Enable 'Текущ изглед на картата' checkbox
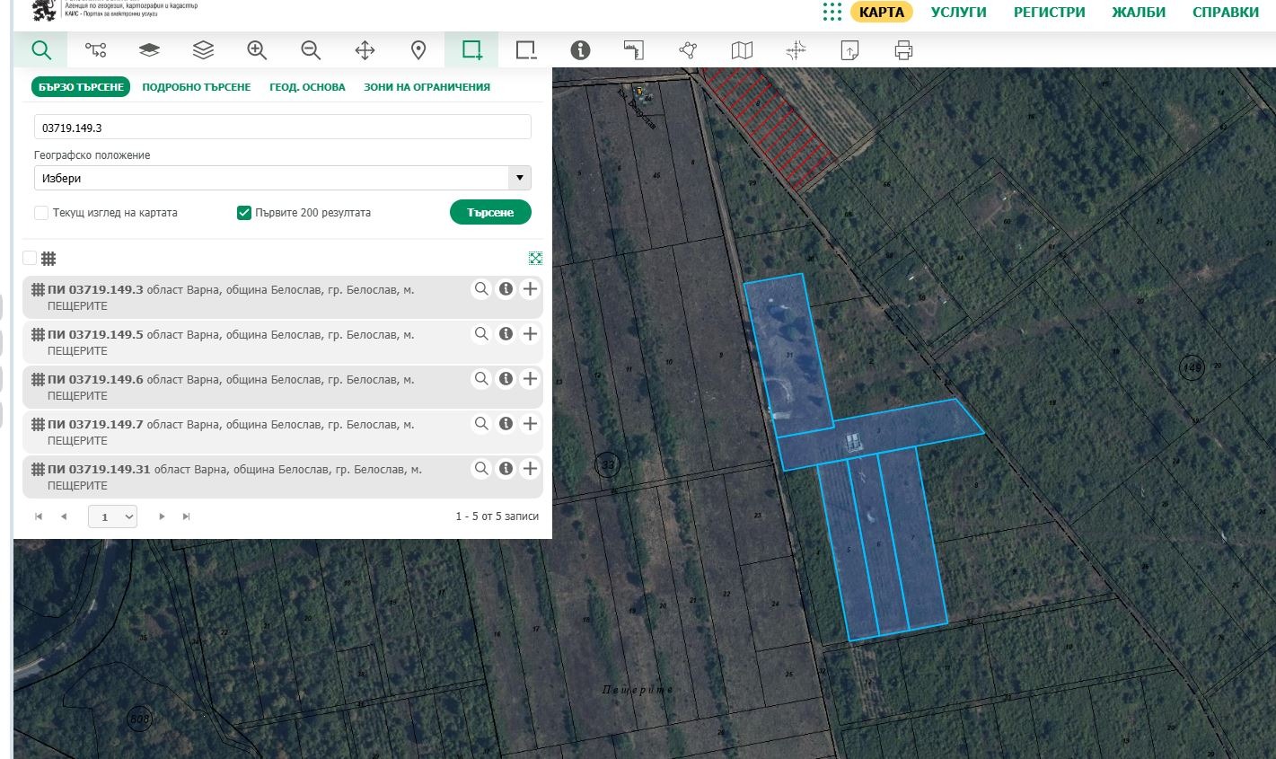Image resolution: width=1276 pixels, height=759 pixels. click(41, 213)
